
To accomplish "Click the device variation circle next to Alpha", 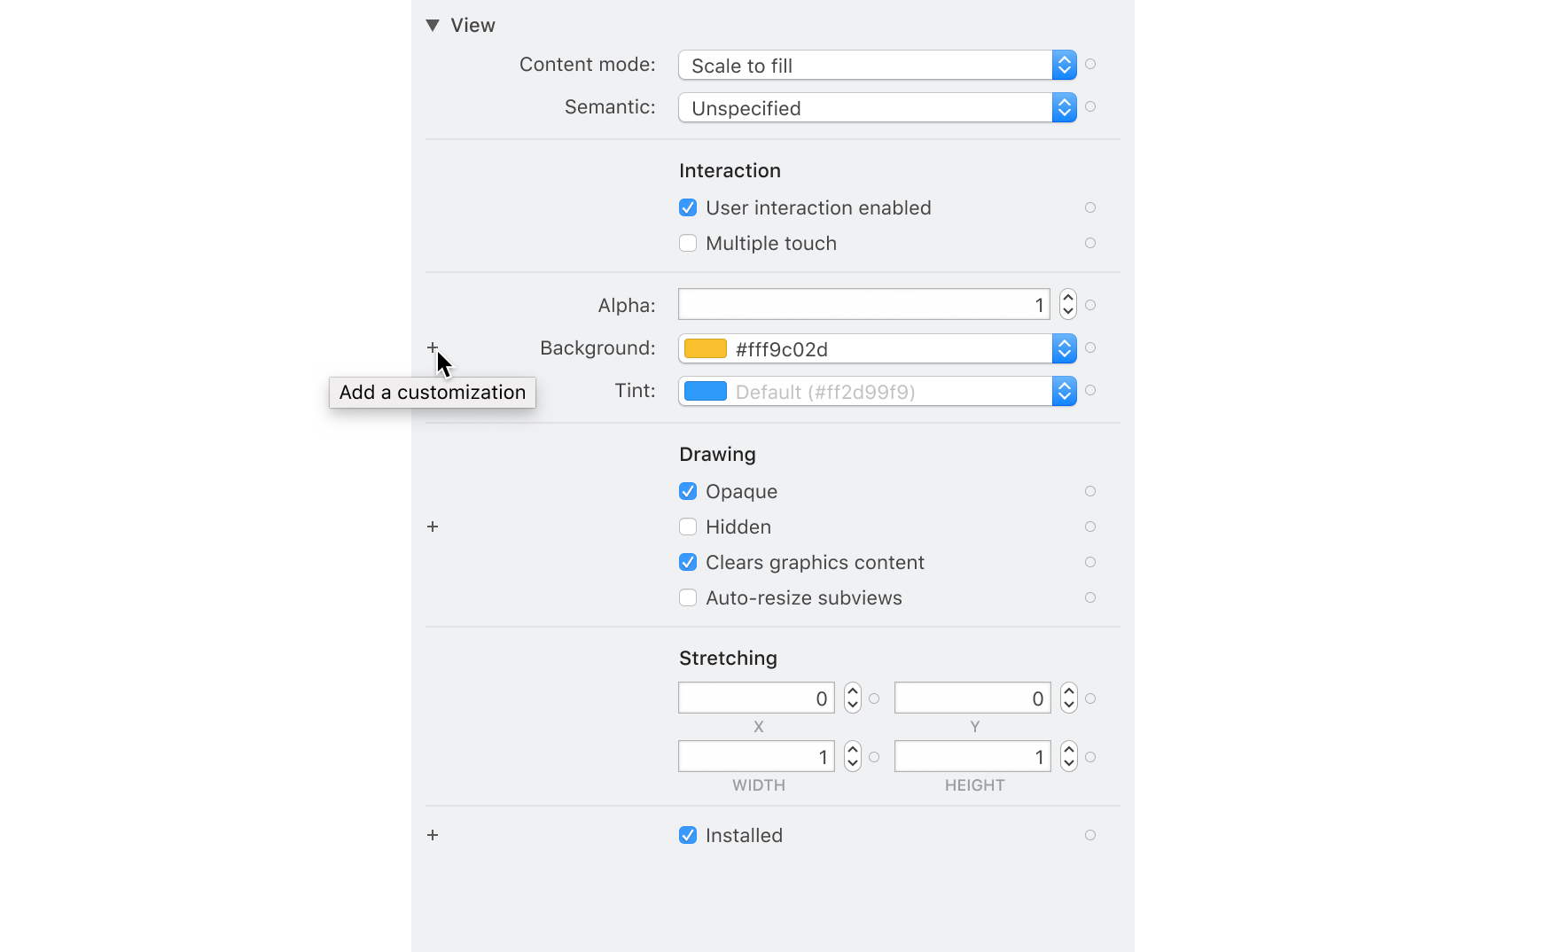I will (1090, 304).
